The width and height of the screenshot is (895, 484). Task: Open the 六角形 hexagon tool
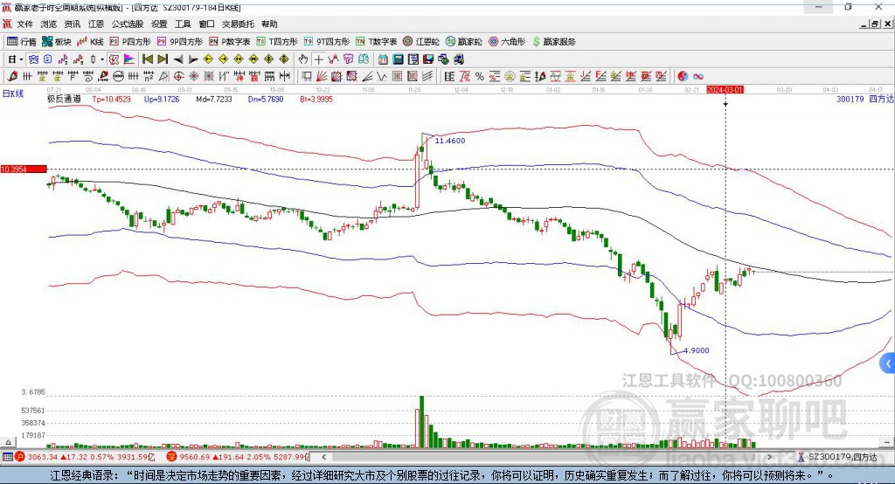pos(507,42)
